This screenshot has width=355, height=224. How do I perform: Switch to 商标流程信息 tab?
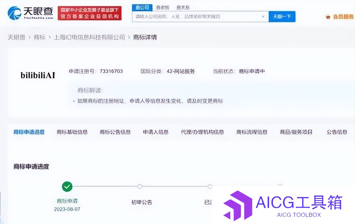pos(252,132)
